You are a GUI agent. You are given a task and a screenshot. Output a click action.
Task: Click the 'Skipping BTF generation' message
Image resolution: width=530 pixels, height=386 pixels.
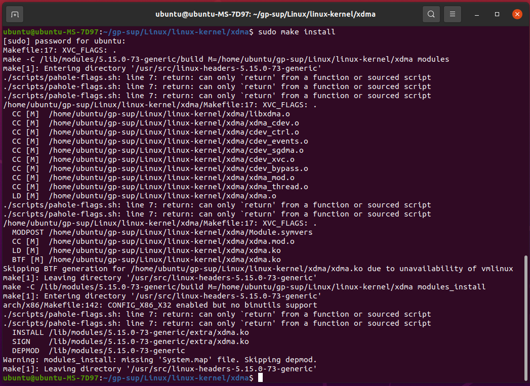point(258,269)
